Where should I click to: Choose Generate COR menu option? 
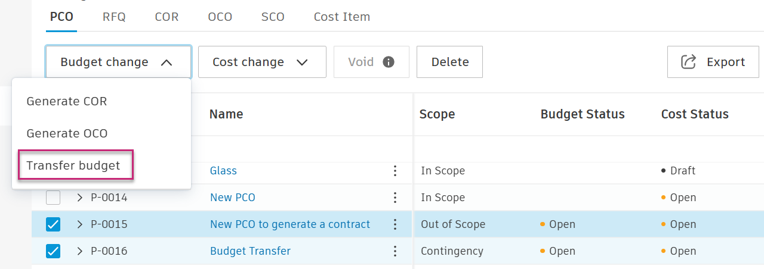coord(67,101)
